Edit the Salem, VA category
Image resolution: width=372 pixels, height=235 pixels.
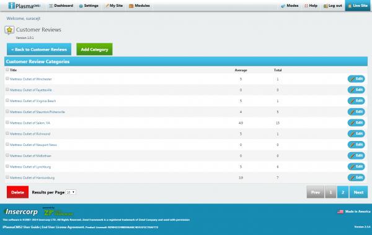(x=356, y=122)
